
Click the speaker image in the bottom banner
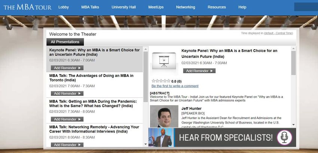pyautogui.click(x=161, y=137)
